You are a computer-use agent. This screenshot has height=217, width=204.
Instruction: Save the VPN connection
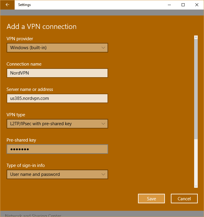151,199
